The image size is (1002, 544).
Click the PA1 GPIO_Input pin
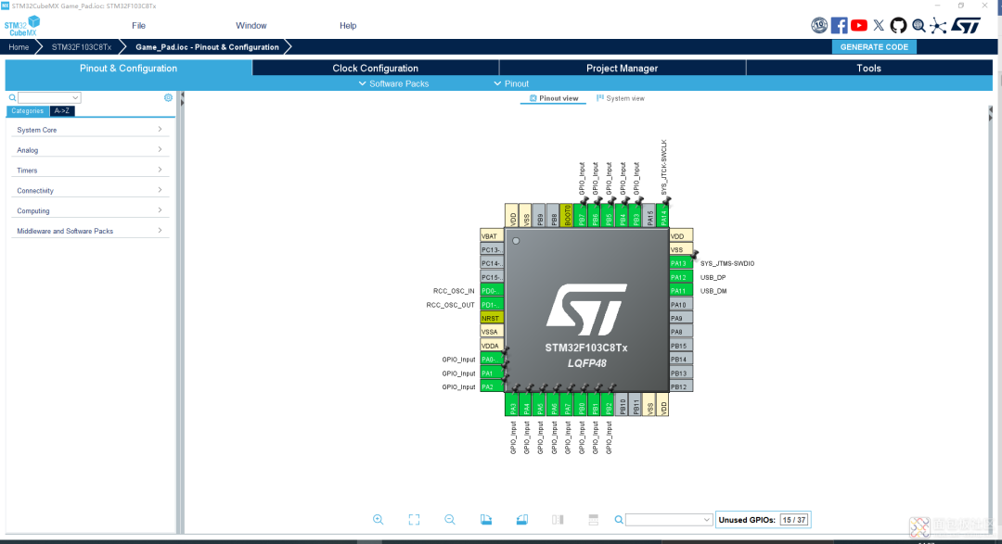coord(492,373)
